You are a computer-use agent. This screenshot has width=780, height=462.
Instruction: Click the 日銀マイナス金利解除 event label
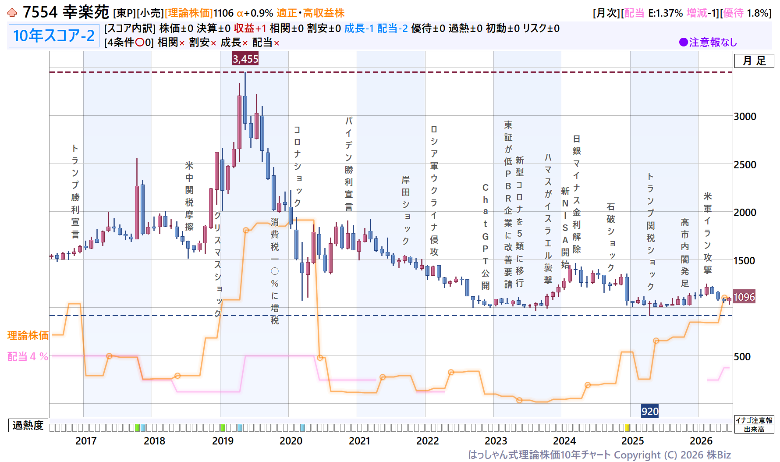(577, 194)
